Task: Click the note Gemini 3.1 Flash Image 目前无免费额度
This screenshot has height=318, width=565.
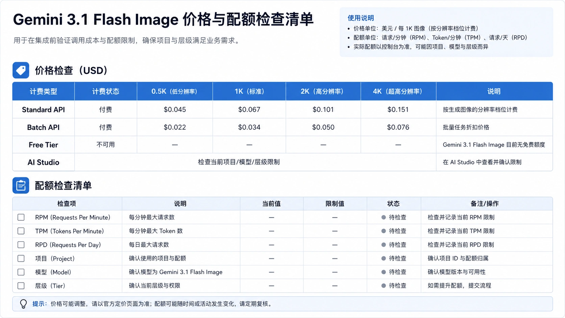Action: pos(494,145)
